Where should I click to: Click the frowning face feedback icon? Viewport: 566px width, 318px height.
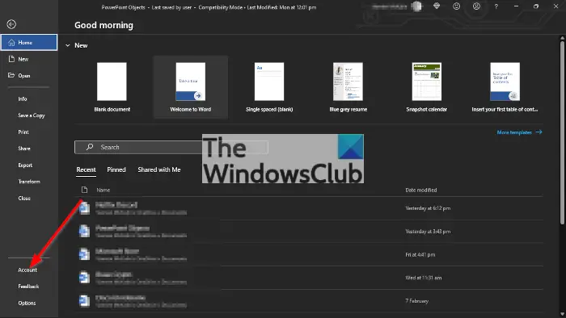(476, 6)
